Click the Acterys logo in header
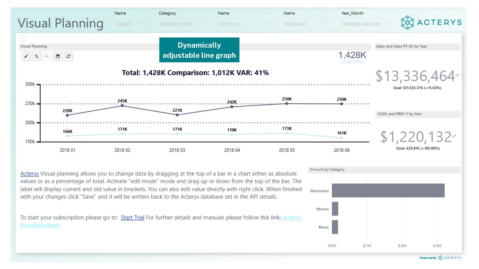Viewport: 479px width, 269px height. [x=431, y=22]
